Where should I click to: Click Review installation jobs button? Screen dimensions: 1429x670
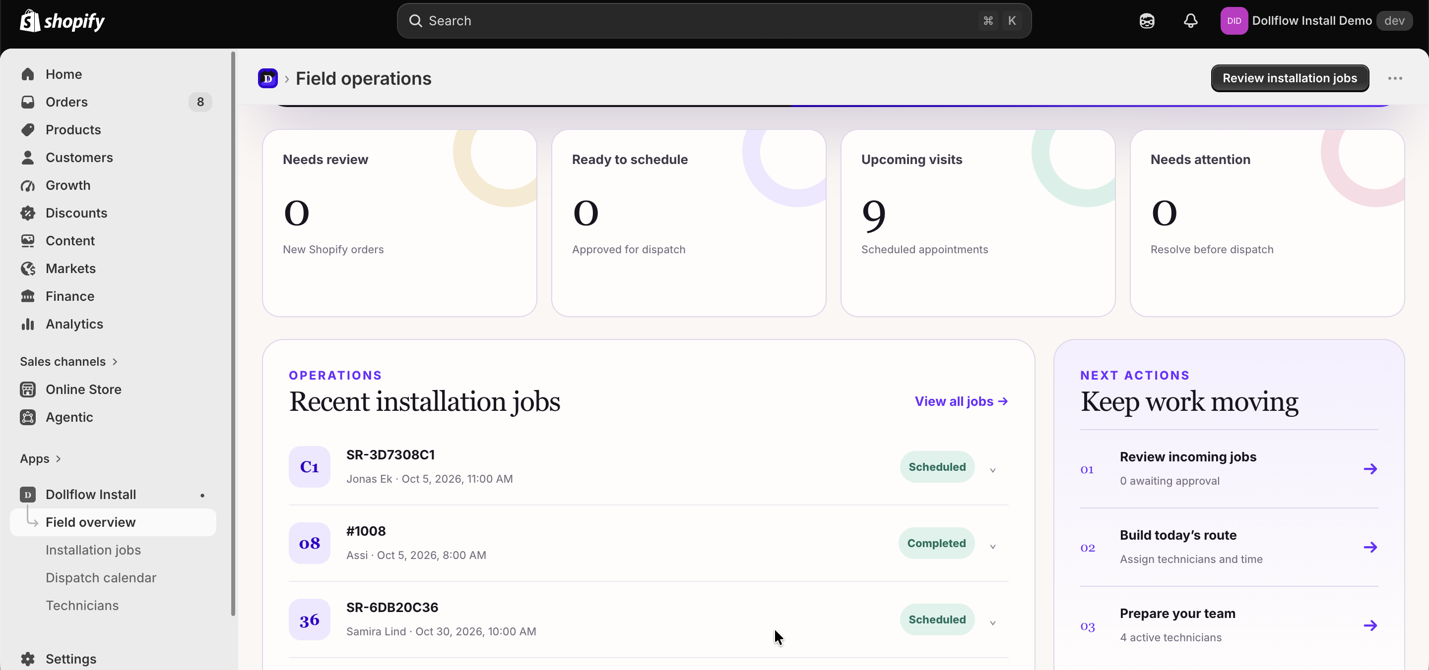click(x=1290, y=78)
